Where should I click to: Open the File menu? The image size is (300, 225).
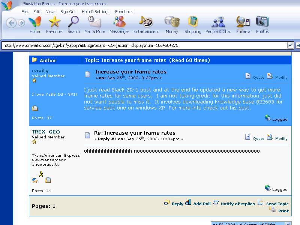click(24, 12)
